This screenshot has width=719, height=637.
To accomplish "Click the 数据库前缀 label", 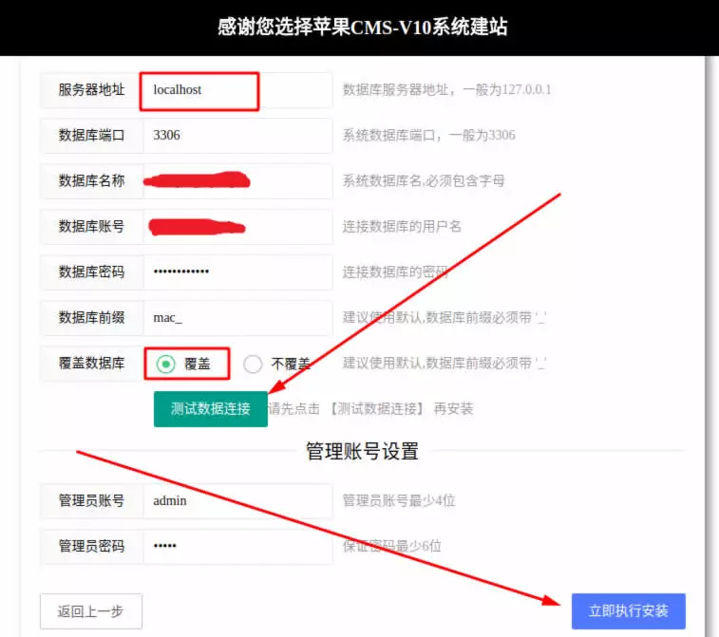I will pos(91,318).
